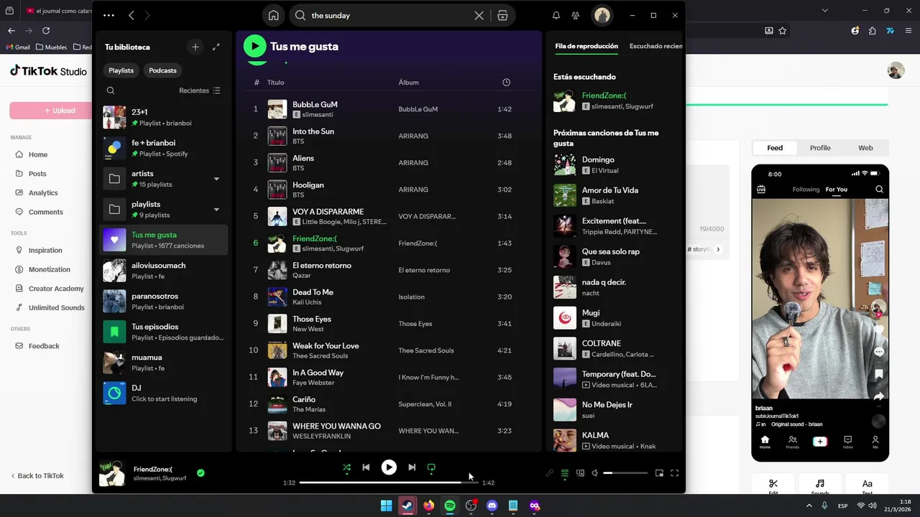Viewport: 920px width, 517px height.
Task: Open the Thee Sacred Souls artist link
Action: pyautogui.click(x=320, y=356)
